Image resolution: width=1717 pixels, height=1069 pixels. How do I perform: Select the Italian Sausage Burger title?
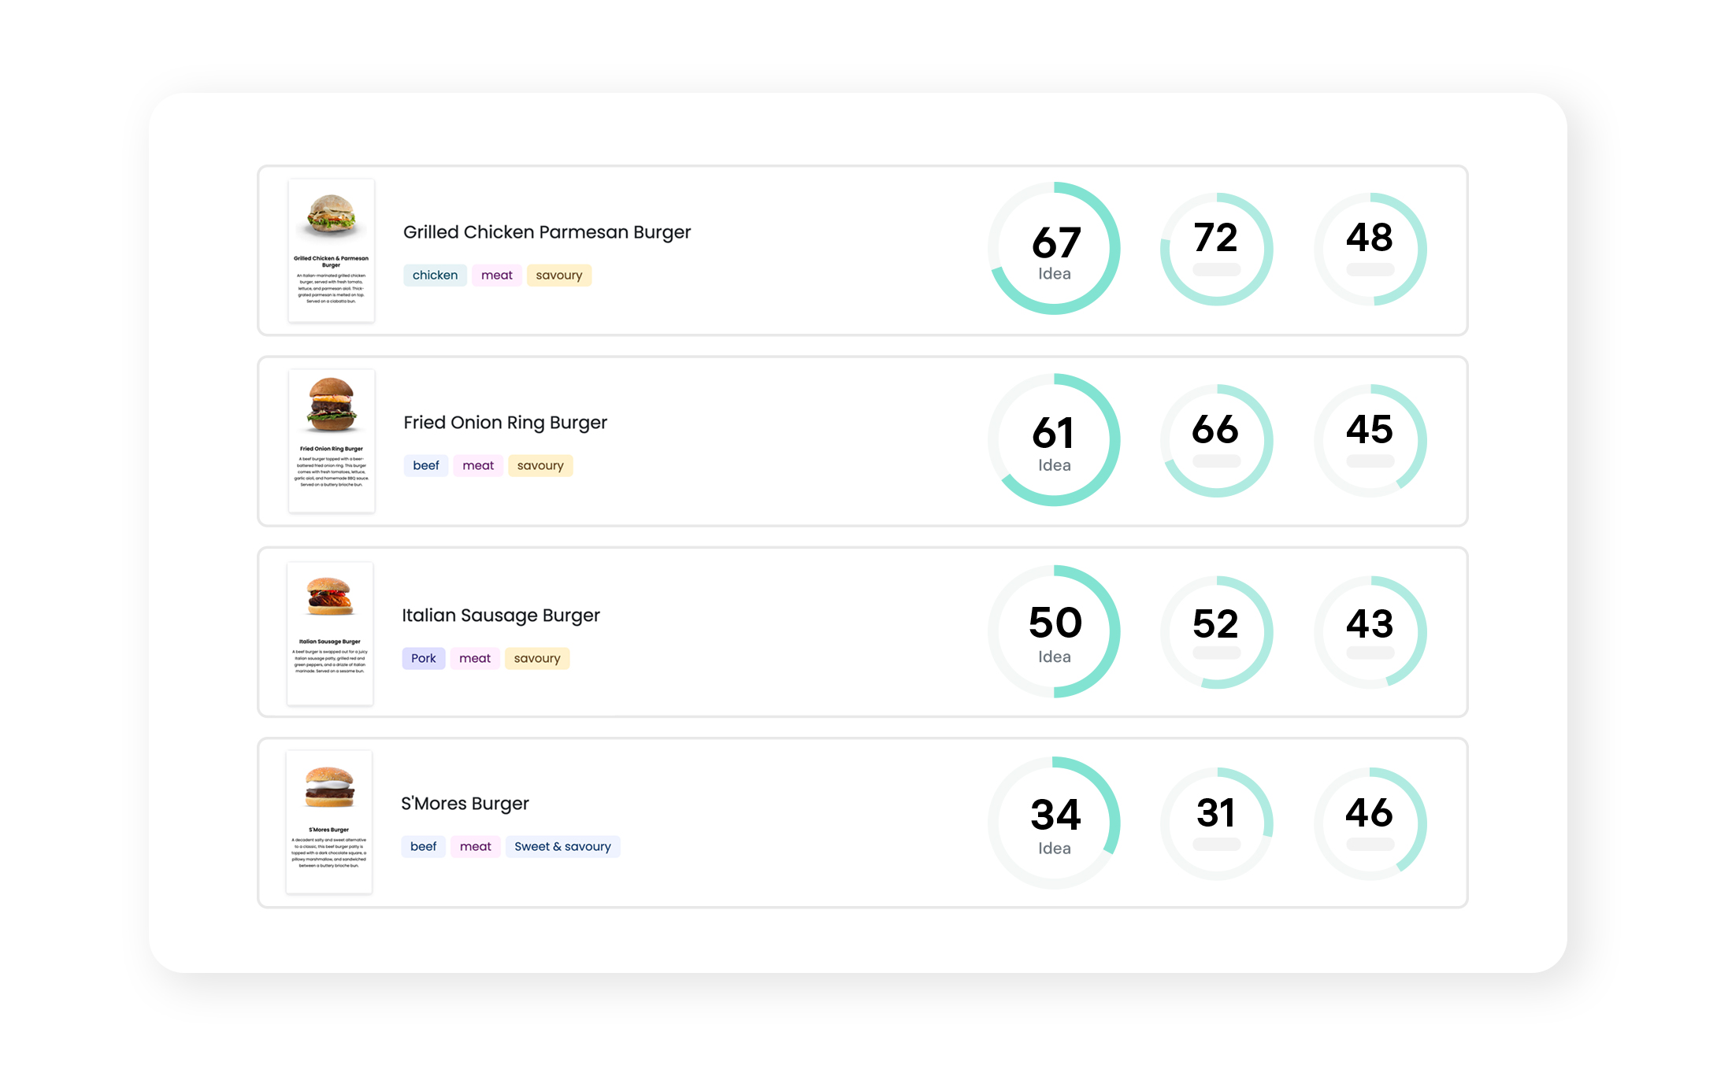pos(500,616)
